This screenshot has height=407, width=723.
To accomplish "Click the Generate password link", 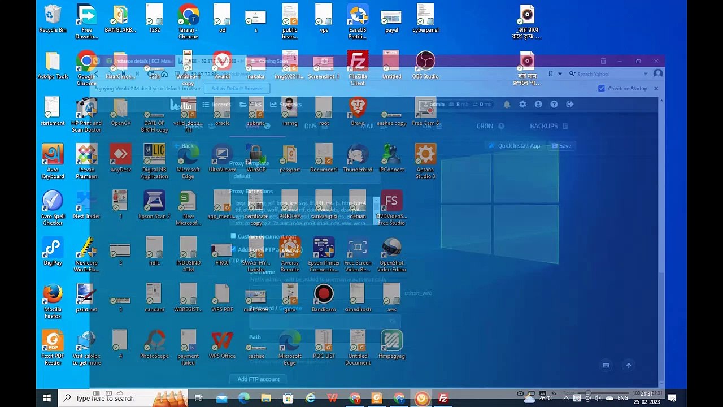I will tap(290, 309).
